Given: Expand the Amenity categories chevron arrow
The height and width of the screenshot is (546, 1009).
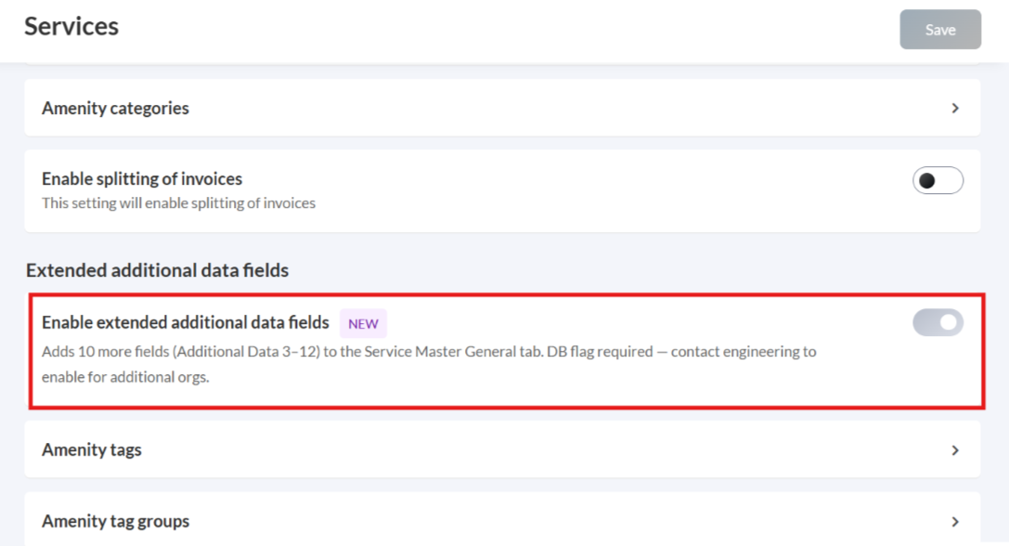Looking at the screenshot, I should pyautogui.click(x=955, y=109).
